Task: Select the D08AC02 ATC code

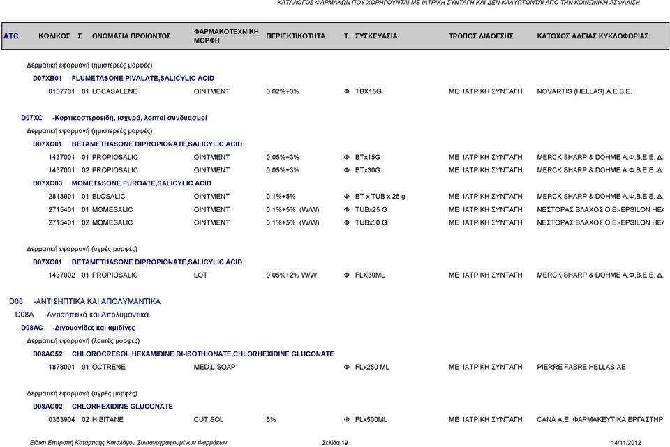Action: (47, 407)
